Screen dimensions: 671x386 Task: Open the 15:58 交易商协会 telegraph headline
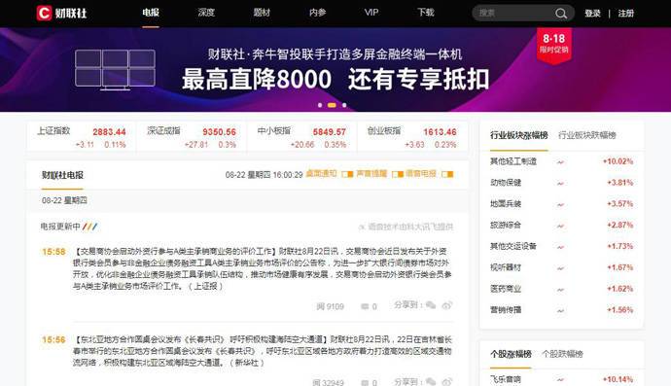[x=175, y=251]
